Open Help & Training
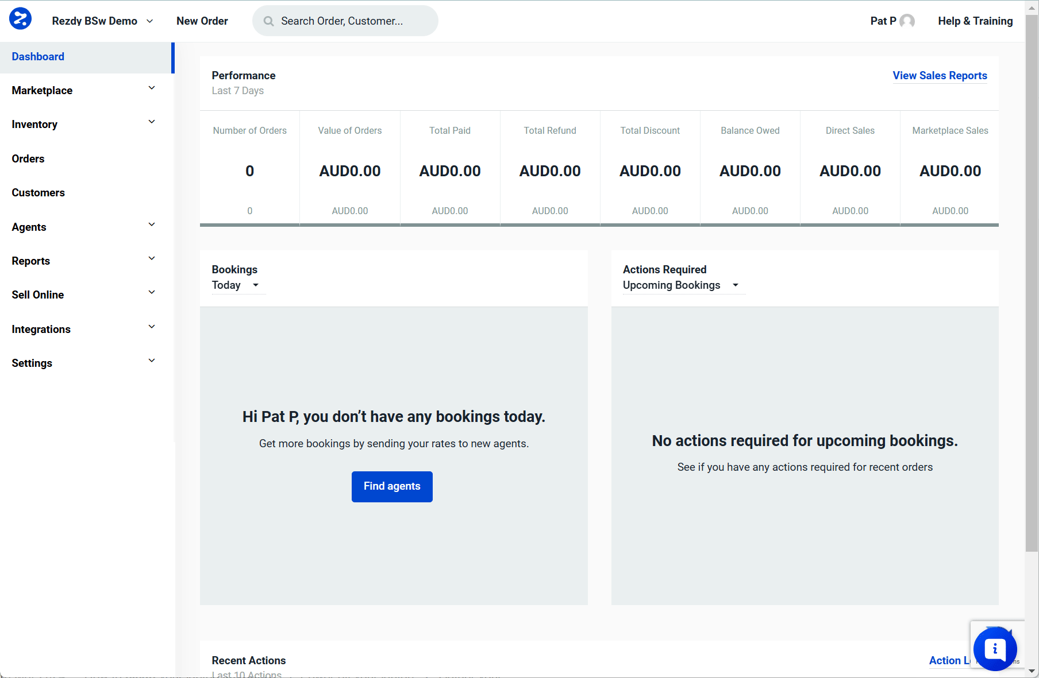 (x=975, y=21)
